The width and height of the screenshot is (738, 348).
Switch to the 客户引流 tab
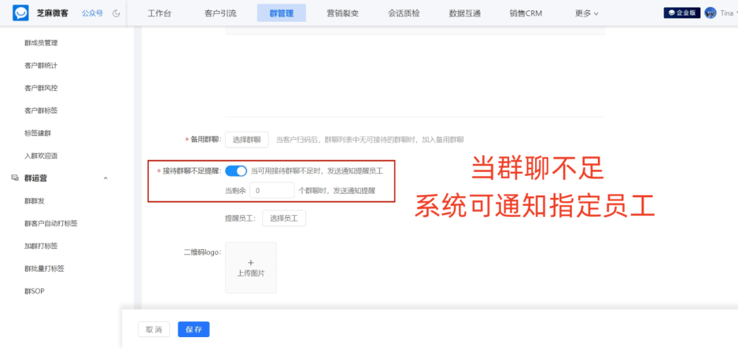220,13
